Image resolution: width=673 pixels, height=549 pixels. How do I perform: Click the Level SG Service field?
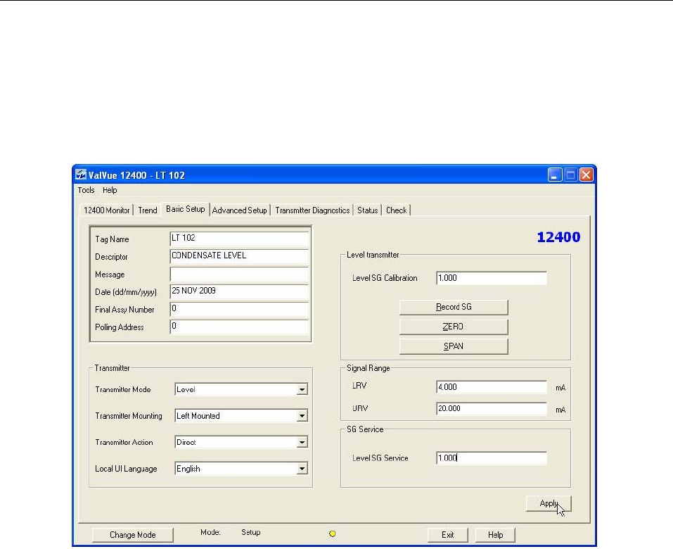(492, 458)
